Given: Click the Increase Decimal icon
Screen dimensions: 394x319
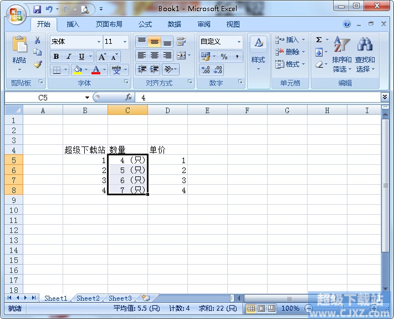Looking at the screenshot, I should [x=205, y=70].
